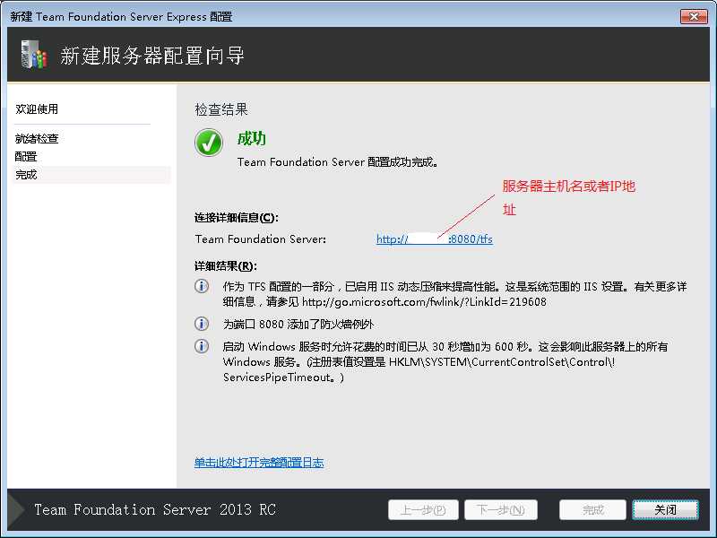Click the 上一步(P) button
The width and height of the screenshot is (717, 538).
pyautogui.click(x=423, y=509)
